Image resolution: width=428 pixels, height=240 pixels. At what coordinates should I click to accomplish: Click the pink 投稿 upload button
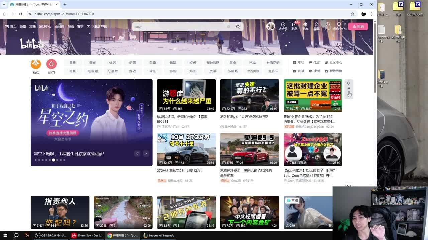[x=358, y=26]
